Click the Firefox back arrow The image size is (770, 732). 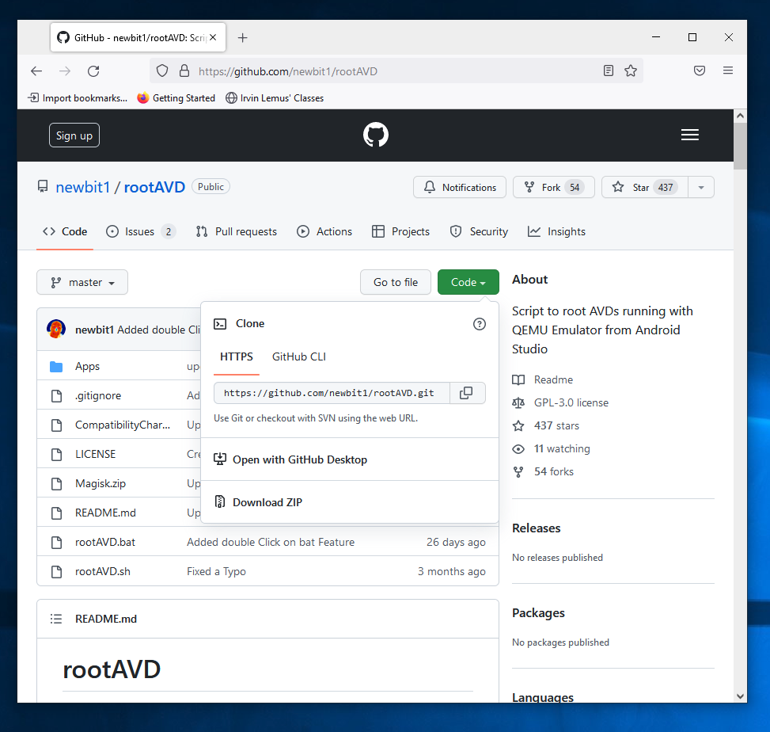(x=36, y=71)
